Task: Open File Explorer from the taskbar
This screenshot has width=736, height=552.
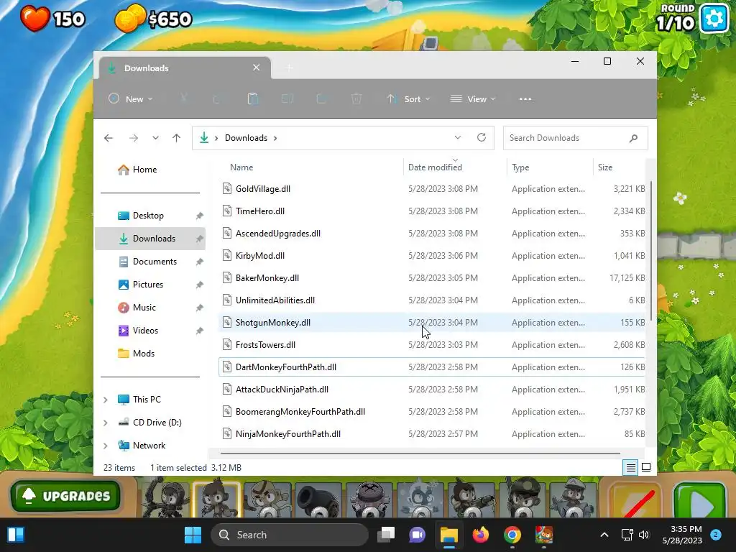Action: click(x=448, y=535)
